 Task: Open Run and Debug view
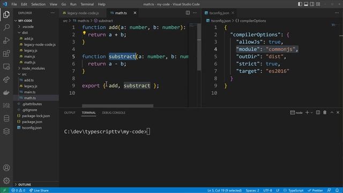pyautogui.click(x=6, y=41)
